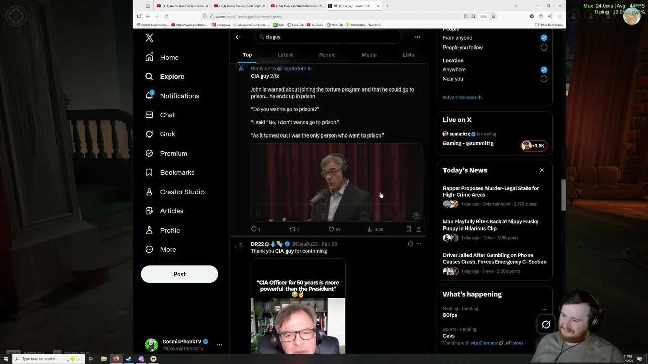
Task: Open 60fps trending topic
Action: [x=450, y=315]
